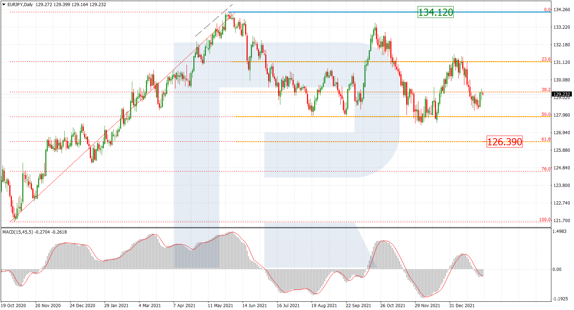Select the 130.080 price scale value
This screenshot has width=574, height=310.
(x=561, y=80)
